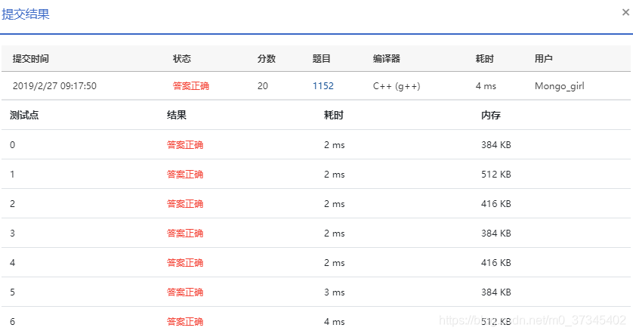
Task: Click 416 KB memory for test point 2
Action: [496, 204]
